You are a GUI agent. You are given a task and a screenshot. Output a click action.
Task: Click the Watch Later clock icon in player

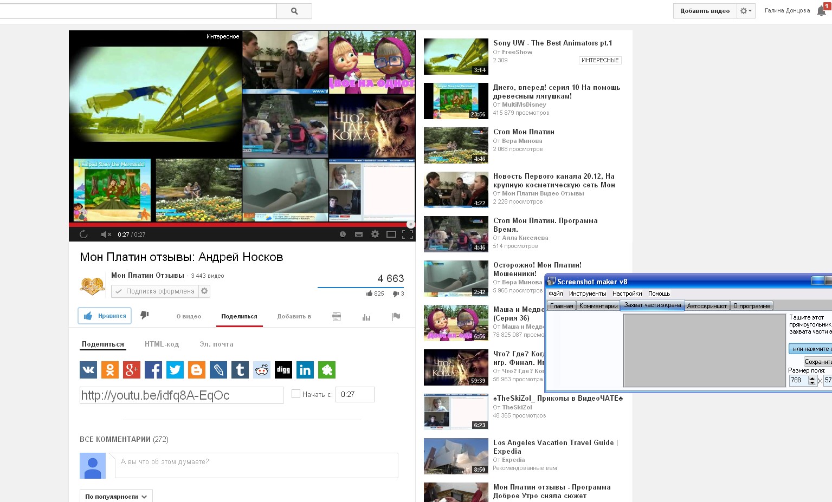[x=343, y=234]
